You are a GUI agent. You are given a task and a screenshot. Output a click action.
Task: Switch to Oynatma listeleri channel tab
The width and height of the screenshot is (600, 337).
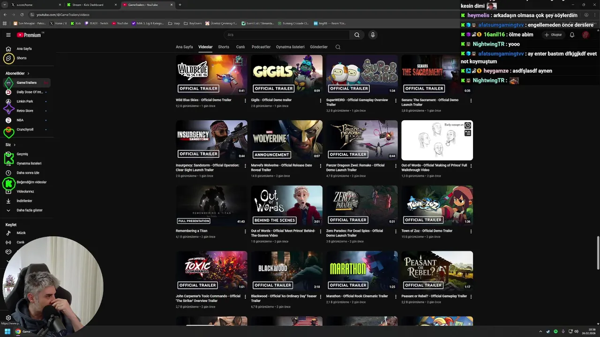click(290, 47)
